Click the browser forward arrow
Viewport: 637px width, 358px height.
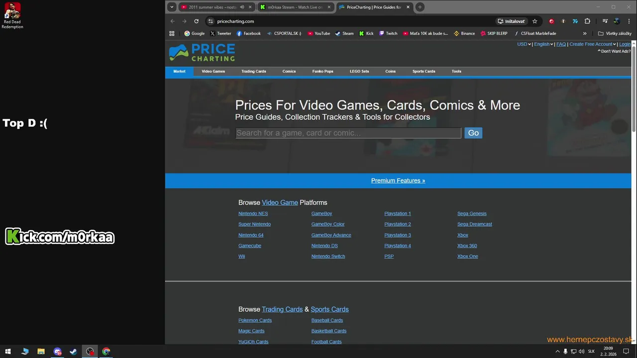(185, 21)
